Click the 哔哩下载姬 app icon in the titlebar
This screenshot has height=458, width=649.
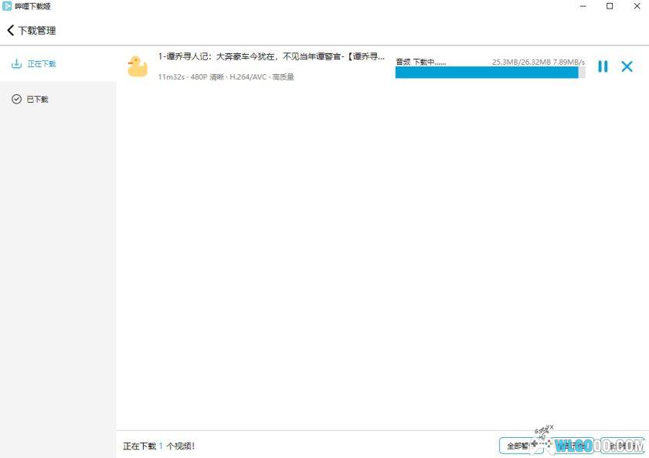coord(8,6)
